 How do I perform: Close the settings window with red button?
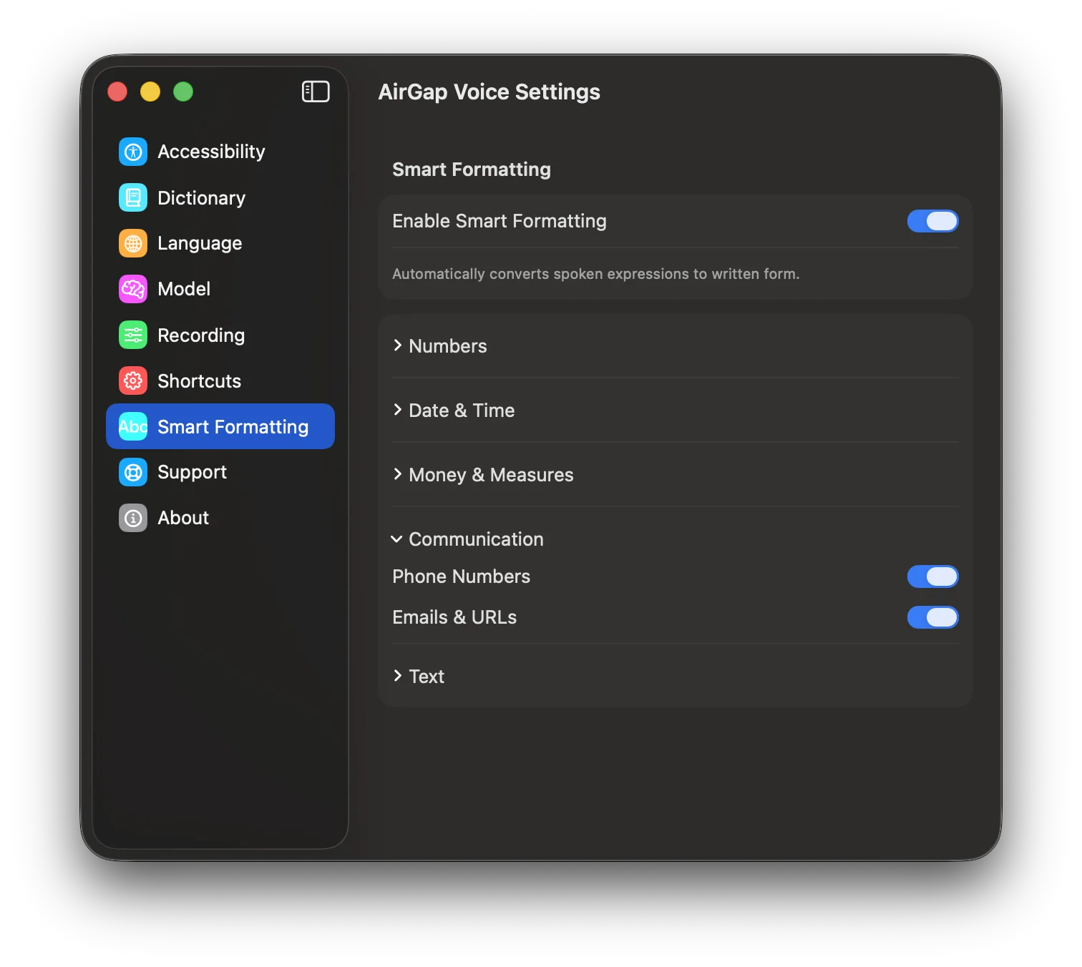pyautogui.click(x=117, y=92)
